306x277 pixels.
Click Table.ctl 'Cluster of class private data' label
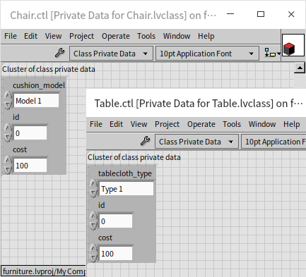(134, 157)
